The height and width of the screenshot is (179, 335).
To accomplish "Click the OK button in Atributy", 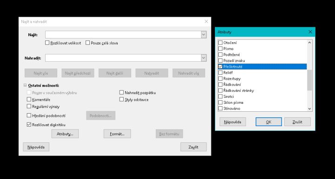I will 268,122.
